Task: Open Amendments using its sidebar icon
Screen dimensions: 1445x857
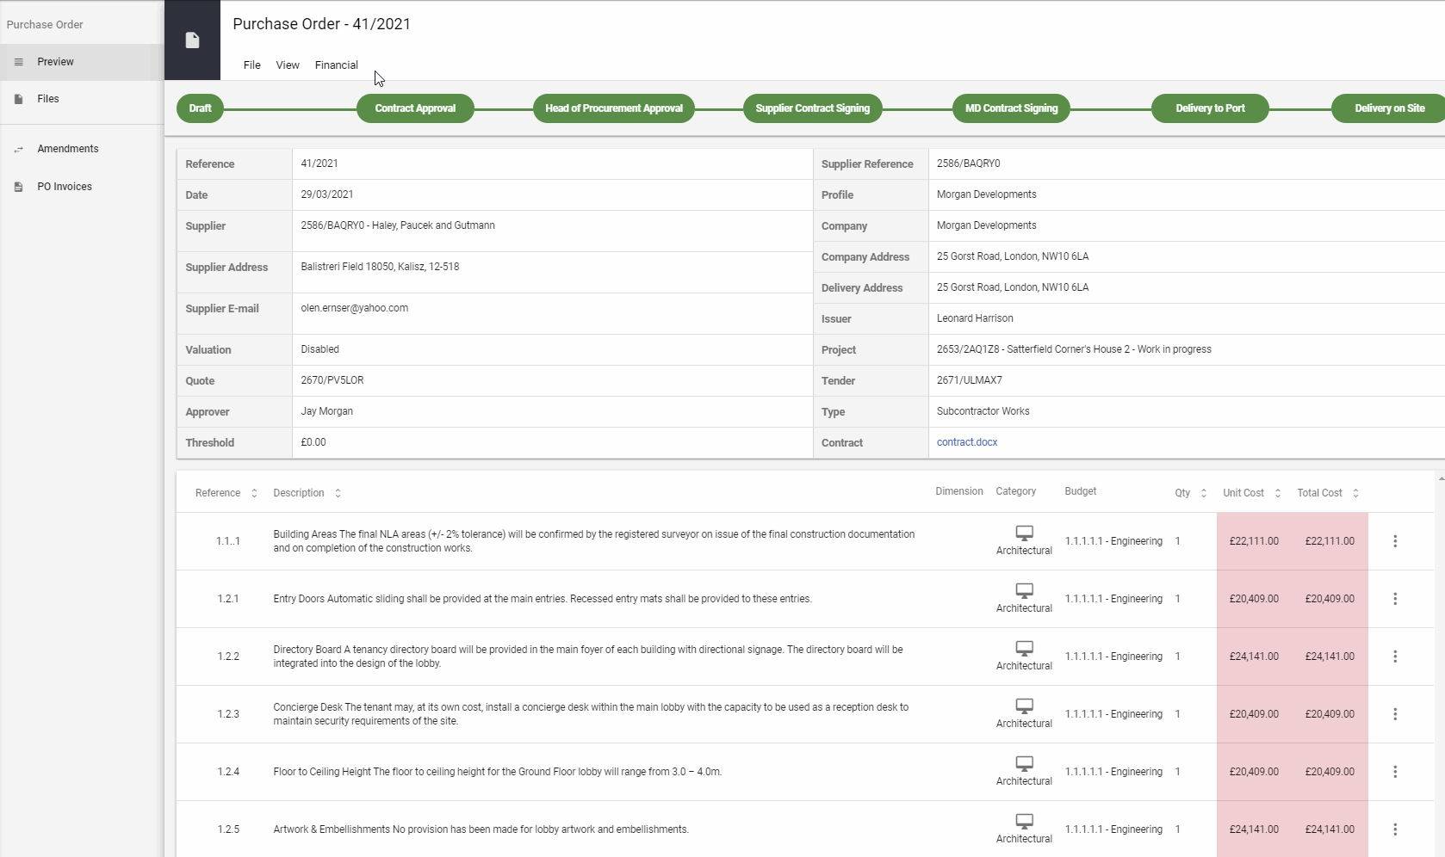Action: [18, 149]
